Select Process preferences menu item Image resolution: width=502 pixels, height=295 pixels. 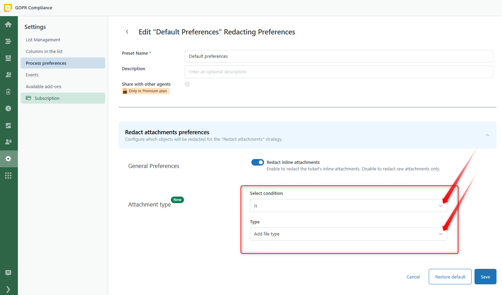[x=63, y=63]
